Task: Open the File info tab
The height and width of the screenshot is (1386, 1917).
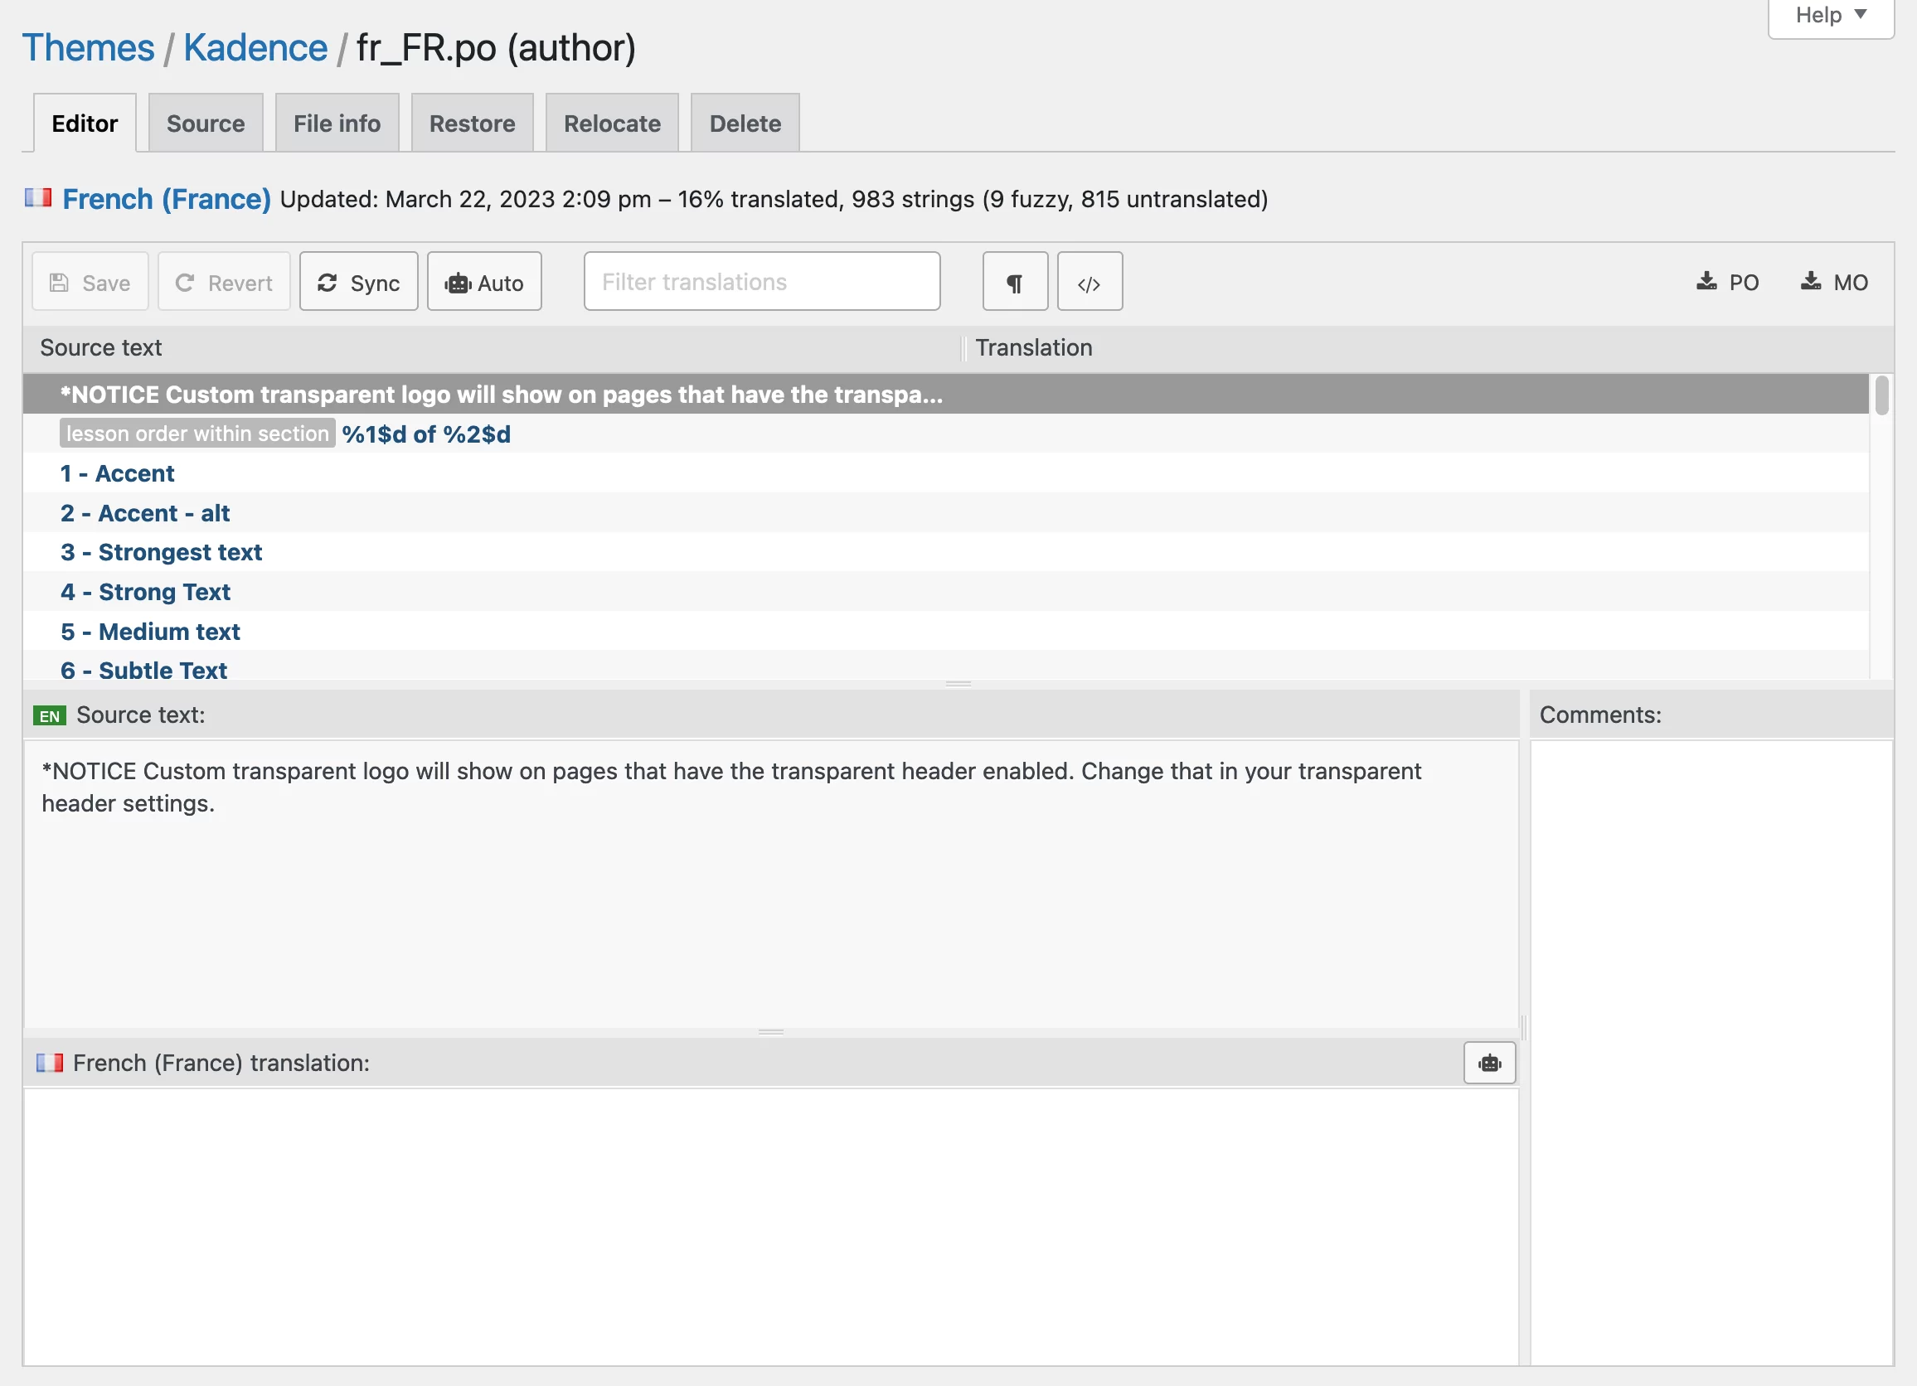Action: (x=337, y=124)
